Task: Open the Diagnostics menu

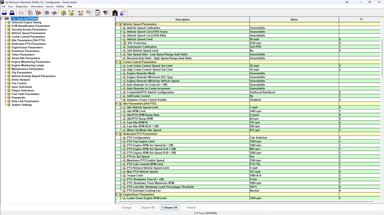Action: pyautogui.click(x=22, y=7)
